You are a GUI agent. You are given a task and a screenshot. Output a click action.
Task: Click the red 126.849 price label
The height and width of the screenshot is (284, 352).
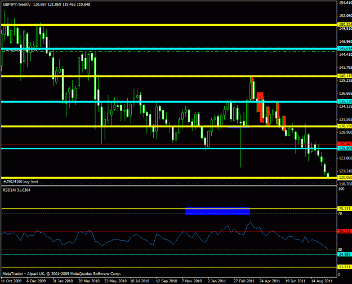pos(345,144)
